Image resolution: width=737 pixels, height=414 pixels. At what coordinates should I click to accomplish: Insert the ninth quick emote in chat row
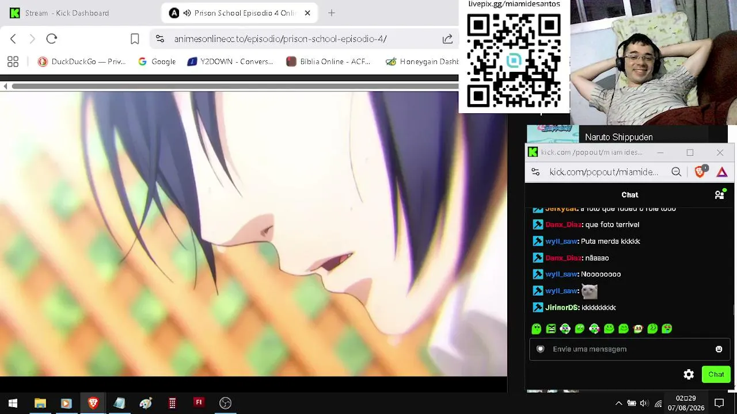point(652,329)
